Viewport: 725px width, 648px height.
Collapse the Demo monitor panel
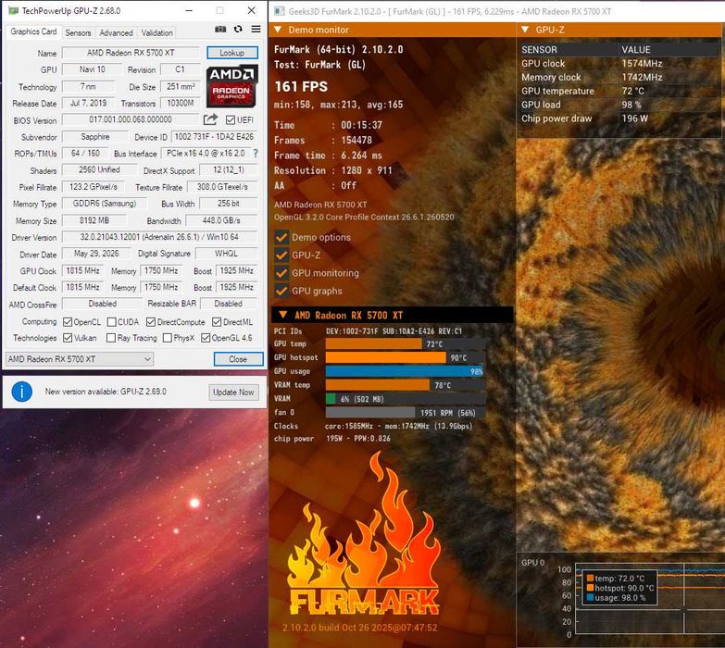pos(278,30)
